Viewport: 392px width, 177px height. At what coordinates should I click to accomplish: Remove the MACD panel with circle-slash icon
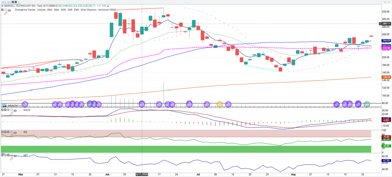(2, 110)
